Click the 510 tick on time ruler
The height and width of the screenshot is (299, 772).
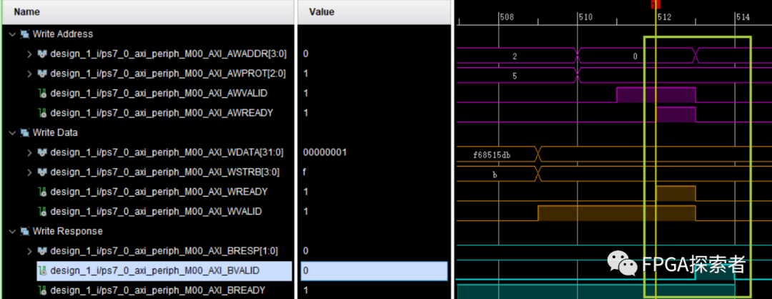(585, 17)
